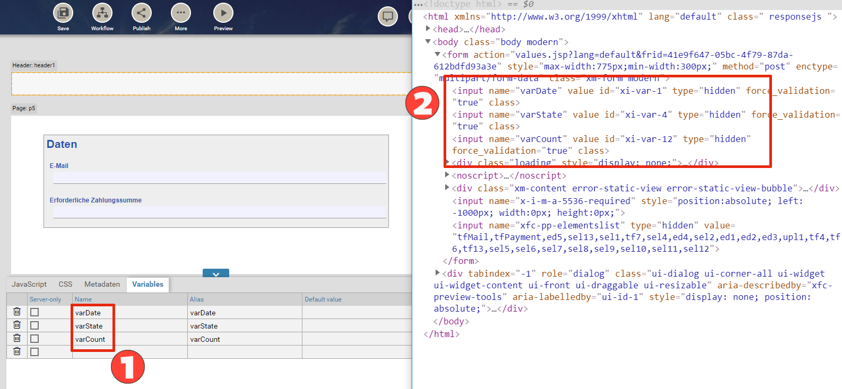Select the input varCount DOM line
This screenshot has width=842, height=389.
click(x=602, y=145)
